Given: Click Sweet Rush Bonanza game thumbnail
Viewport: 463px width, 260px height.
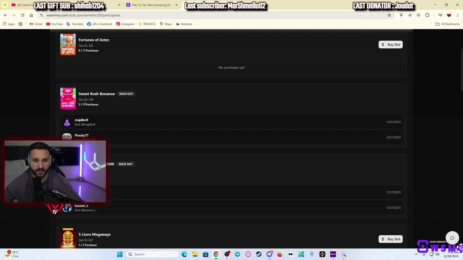Looking at the screenshot, I should pos(68,98).
